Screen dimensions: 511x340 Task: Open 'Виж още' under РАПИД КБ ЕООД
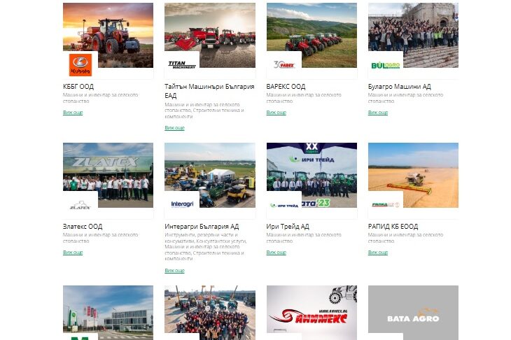[x=378, y=252]
